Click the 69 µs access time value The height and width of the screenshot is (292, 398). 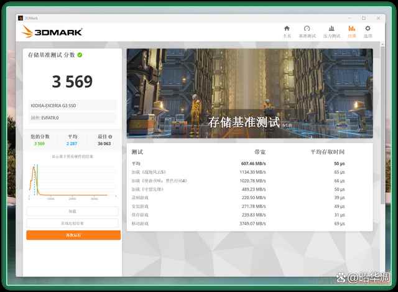tap(340, 224)
